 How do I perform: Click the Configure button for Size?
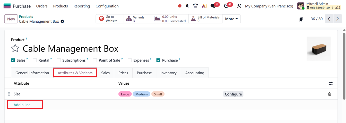(233, 94)
